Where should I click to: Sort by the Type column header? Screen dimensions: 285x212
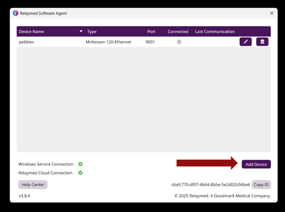pyautogui.click(x=92, y=31)
